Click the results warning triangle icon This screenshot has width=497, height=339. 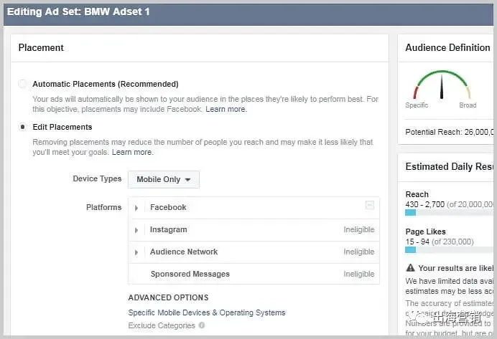coord(410,268)
